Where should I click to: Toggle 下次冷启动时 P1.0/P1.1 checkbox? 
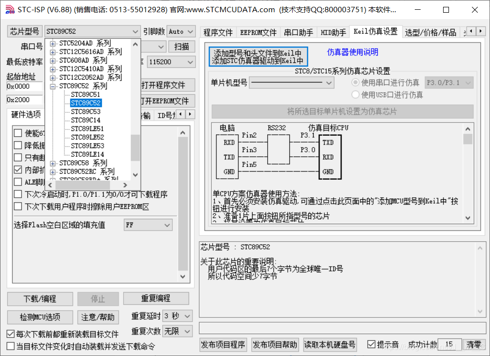tap(18, 194)
